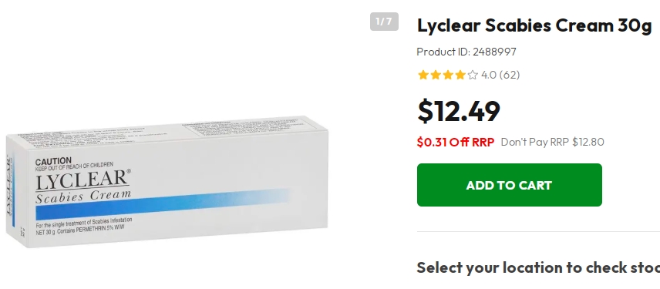Click the red $0.31 Off RRP label
660x289 pixels.
coord(456,142)
